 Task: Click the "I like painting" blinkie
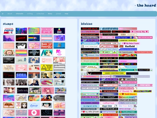[90, 94]
